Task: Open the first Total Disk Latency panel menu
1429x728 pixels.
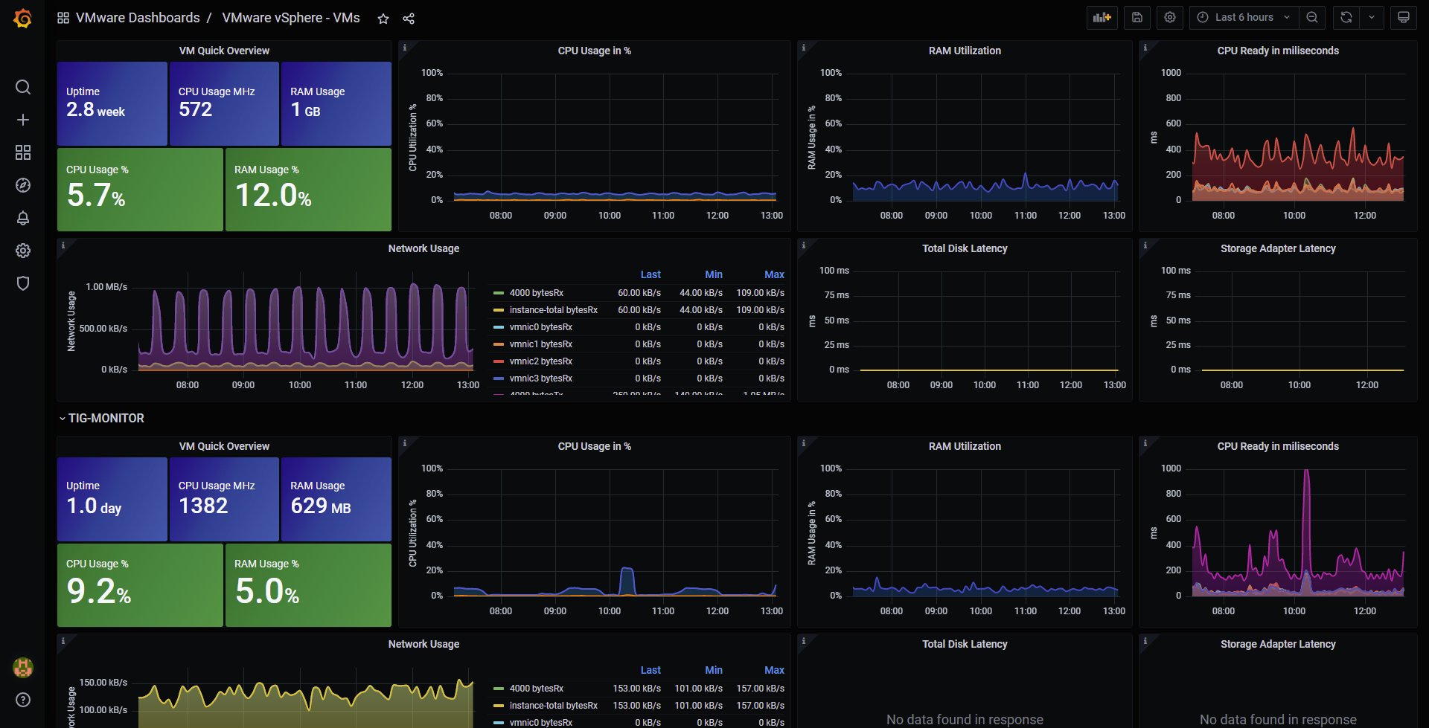Action: [965, 248]
